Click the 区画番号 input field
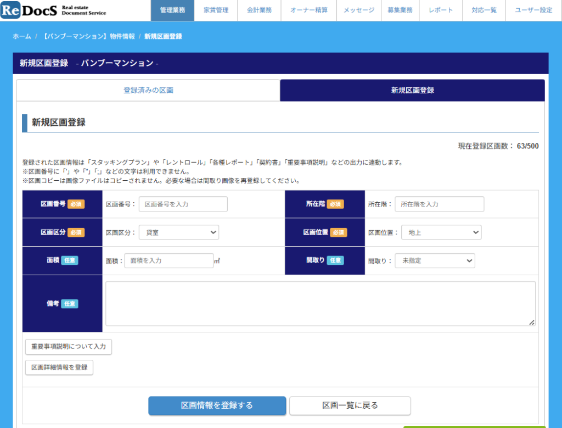562x428 pixels. pos(183,204)
